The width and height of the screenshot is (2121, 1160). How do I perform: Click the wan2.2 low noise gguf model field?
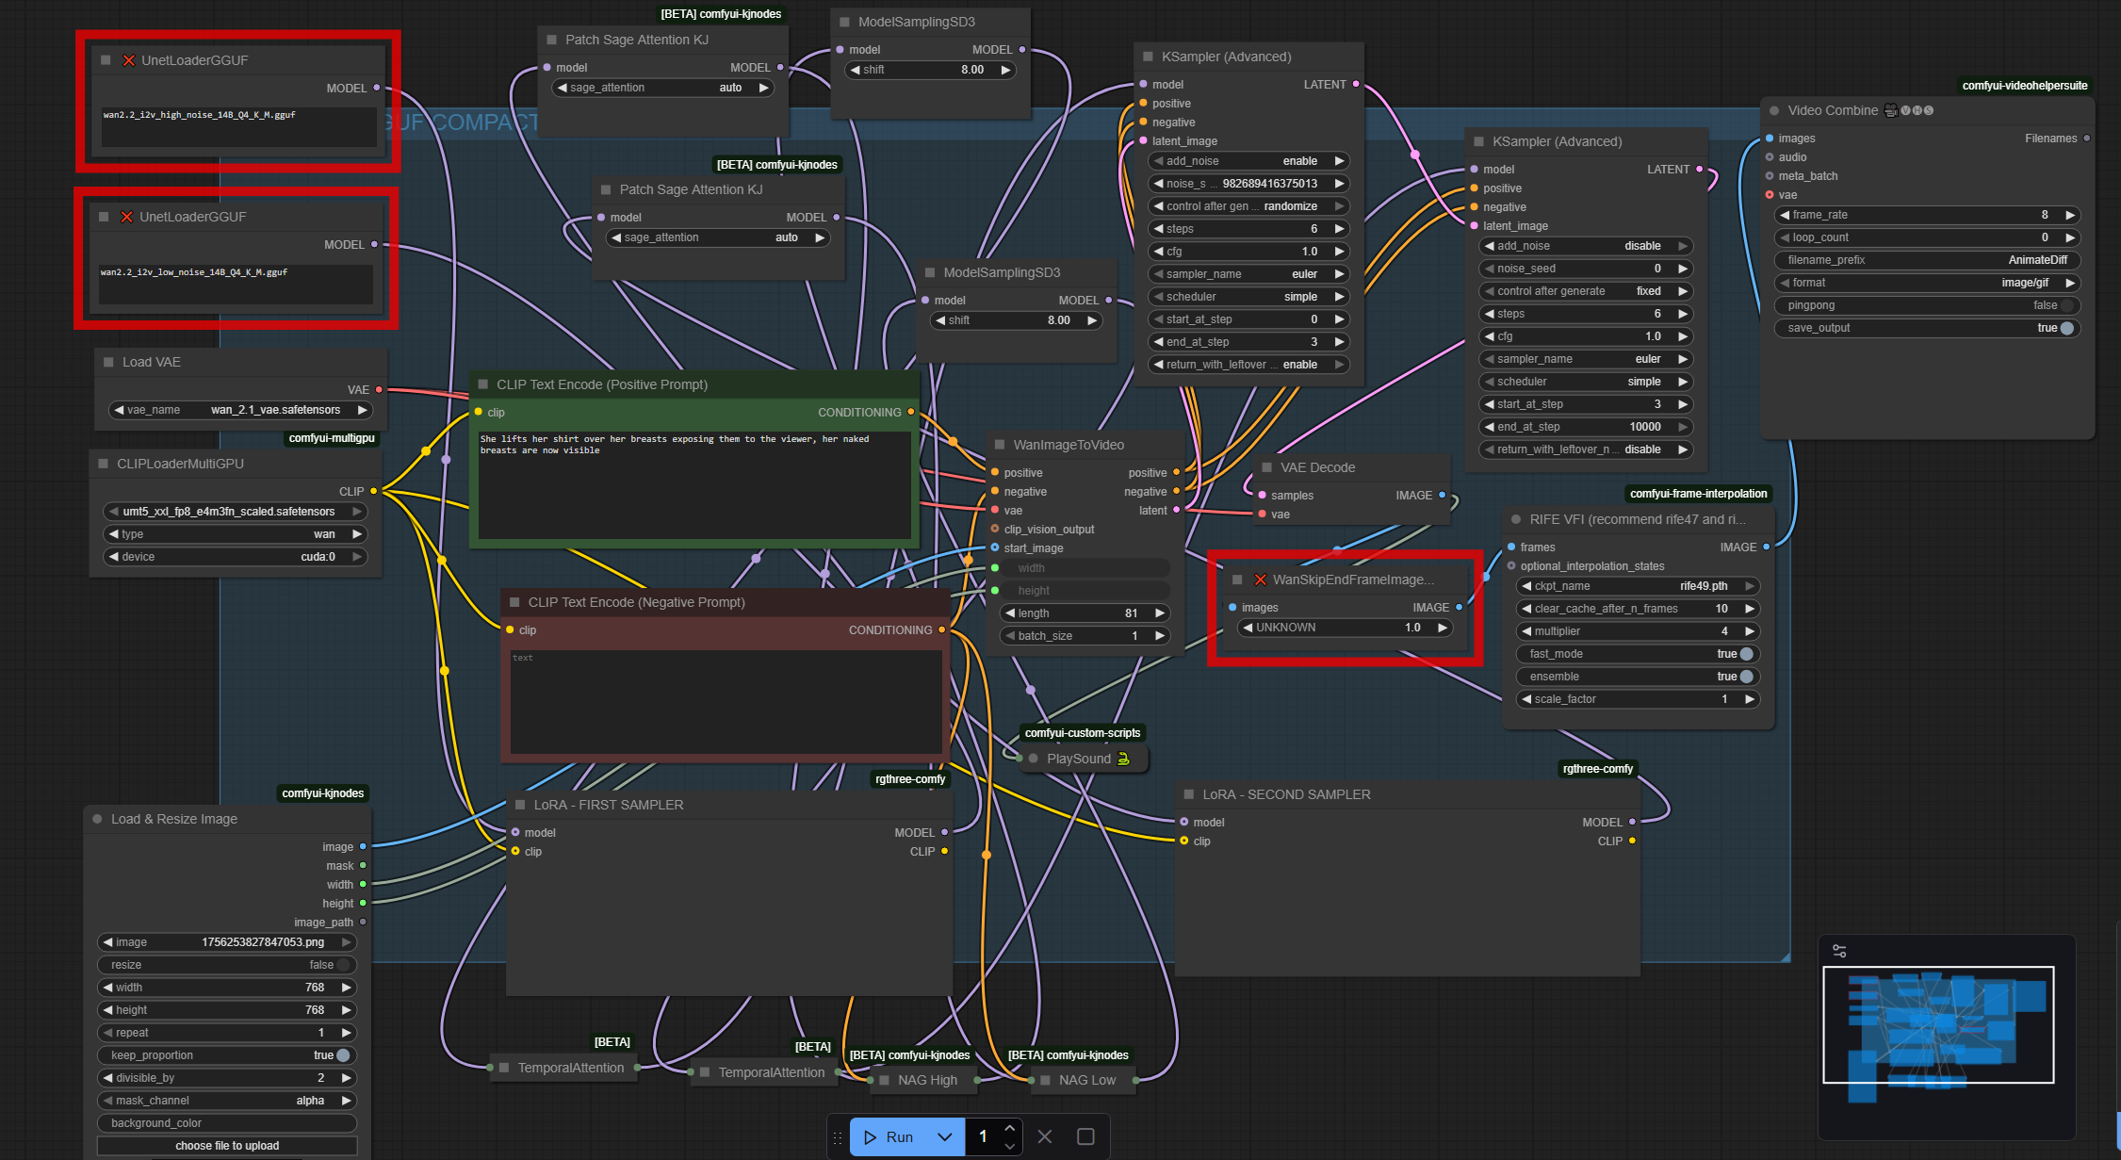pyautogui.click(x=237, y=284)
